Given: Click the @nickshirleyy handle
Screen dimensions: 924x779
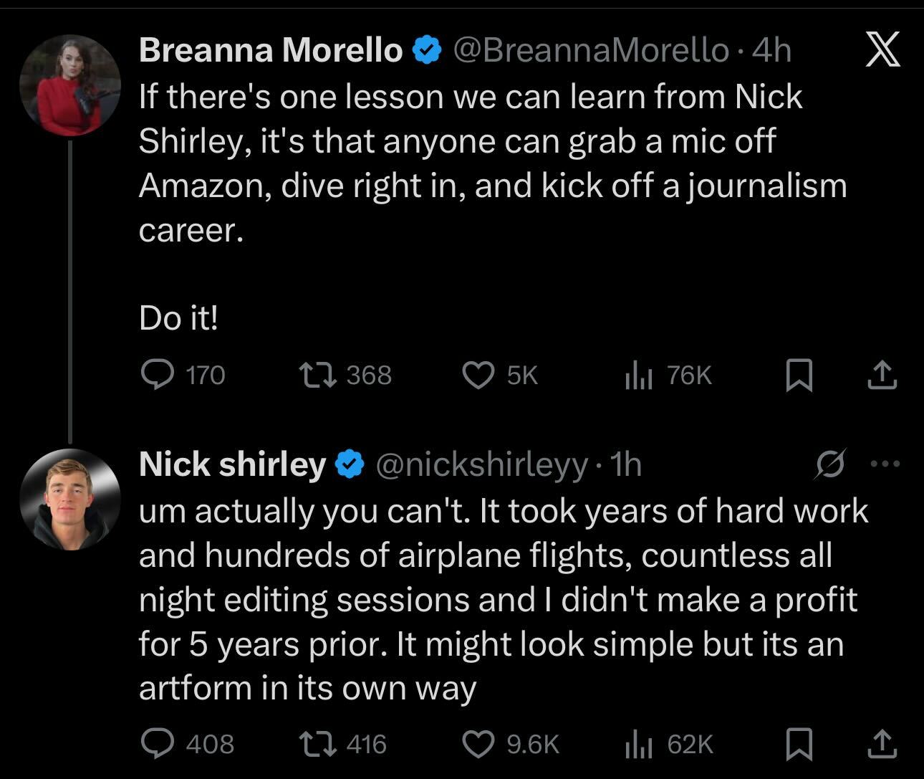Looking at the screenshot, I should click(x=481, y=465).
